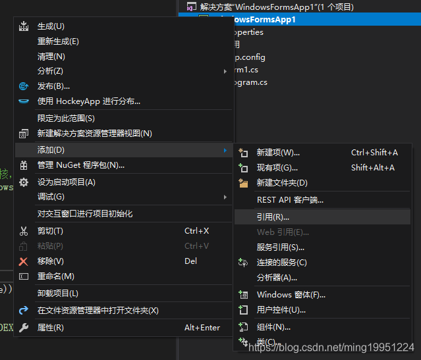This screenshot has height=360, width=421.
Task: Click the 新建项 new item icon
Action: (x=243, y=153)
